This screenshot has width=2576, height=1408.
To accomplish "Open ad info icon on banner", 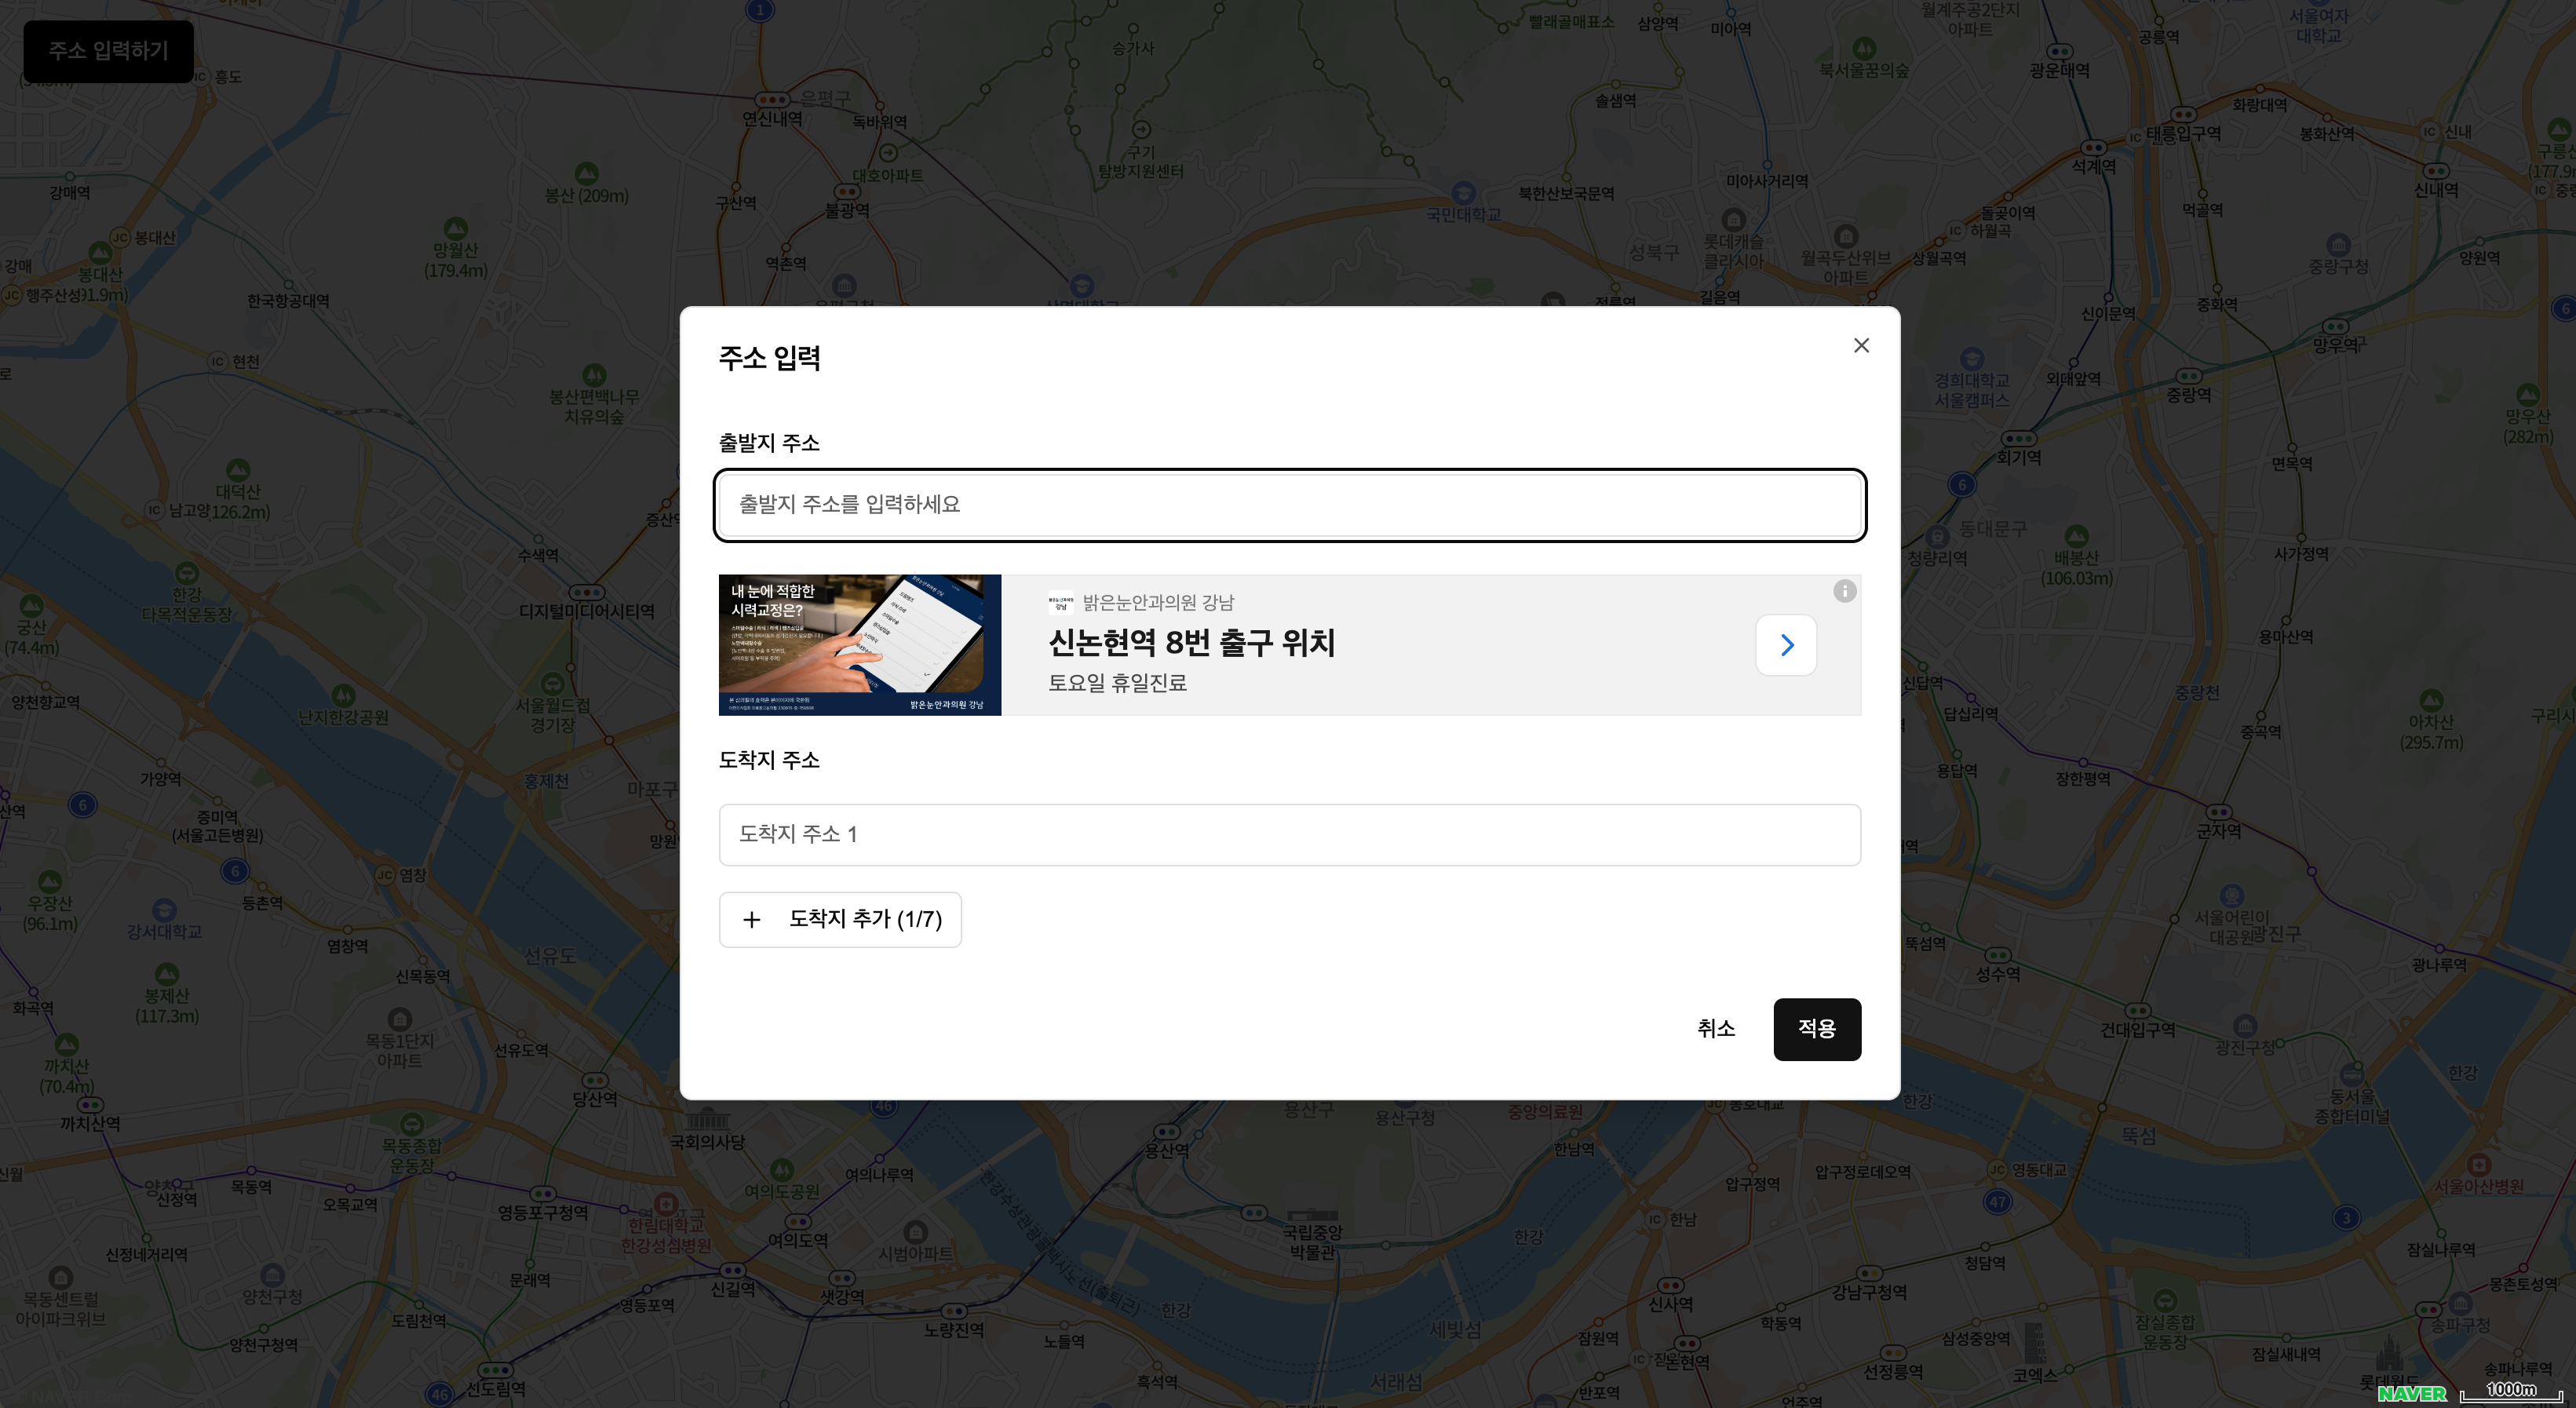I will (1845, 591).
